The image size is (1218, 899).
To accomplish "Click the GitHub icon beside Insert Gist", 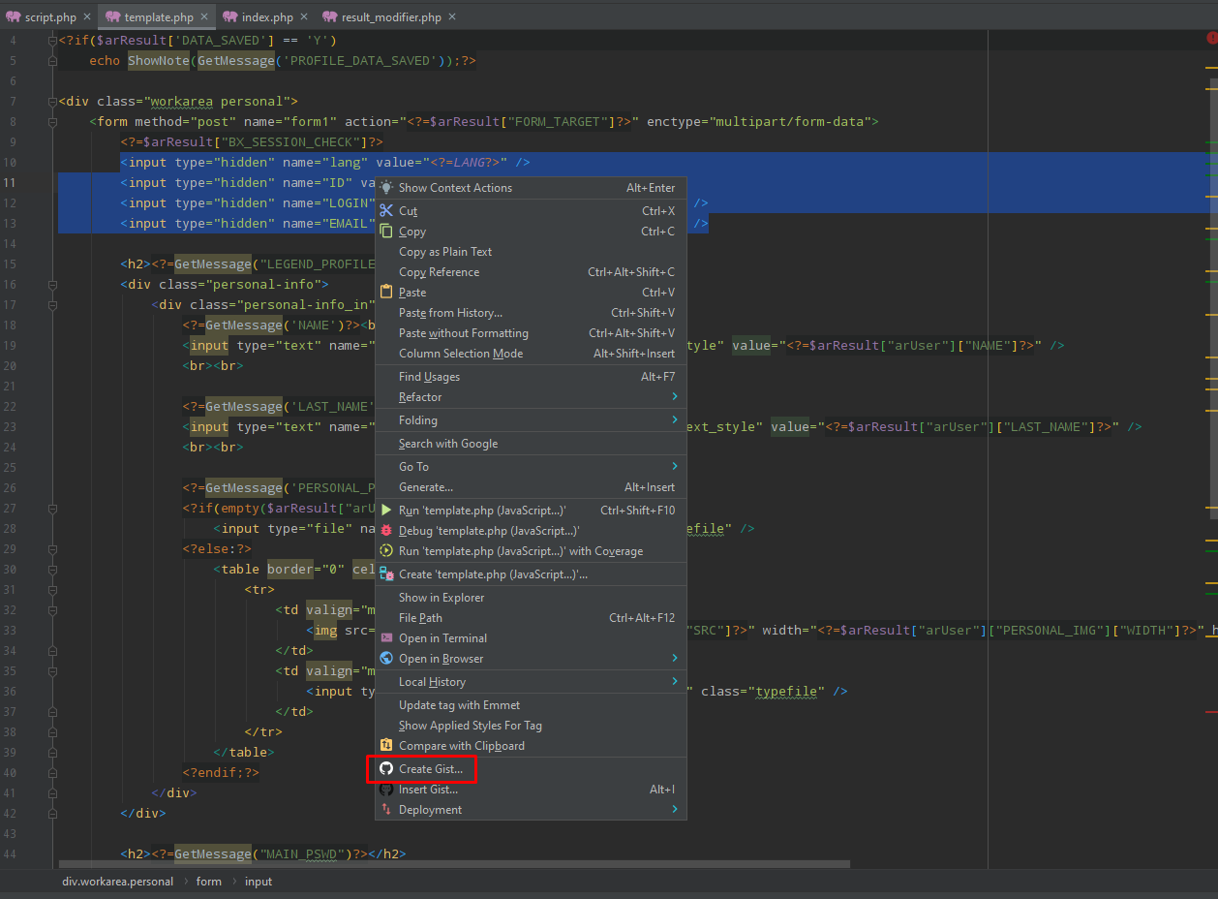I will click(386, 790).
